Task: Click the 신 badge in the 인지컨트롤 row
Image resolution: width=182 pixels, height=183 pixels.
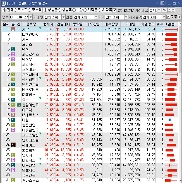Action: (x=13, y=84)
